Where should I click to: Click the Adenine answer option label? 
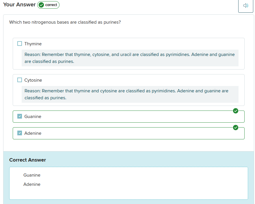click(x=33, y=133)
